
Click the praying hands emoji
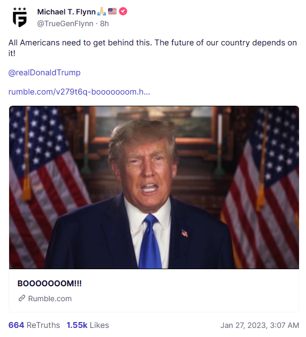point(102,11)
